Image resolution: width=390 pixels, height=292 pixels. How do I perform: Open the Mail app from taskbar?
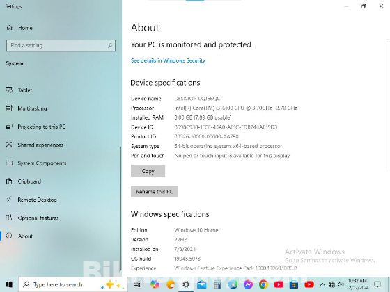tap(202, 284)
